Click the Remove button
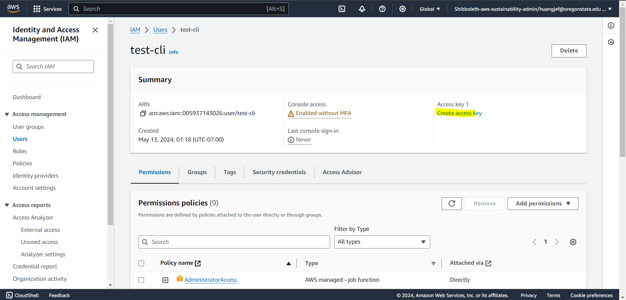The width and height of the screenshot is (626, 300). pos(485,203)
